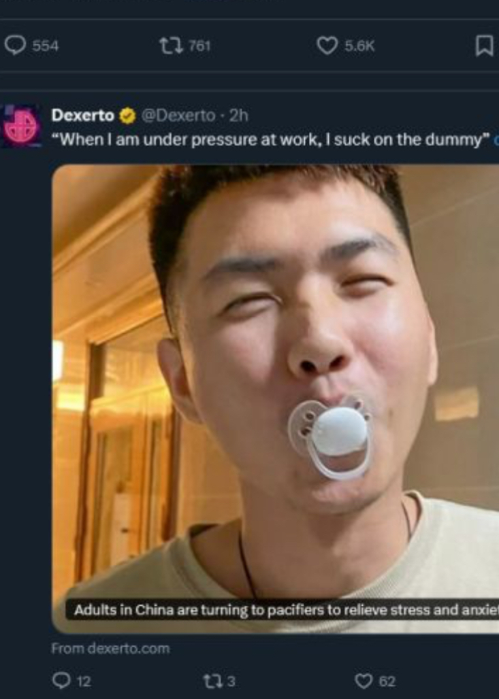Click the 2h timestamp of the post
Screen dimensions: 499x699
click(x=238, y=116)
